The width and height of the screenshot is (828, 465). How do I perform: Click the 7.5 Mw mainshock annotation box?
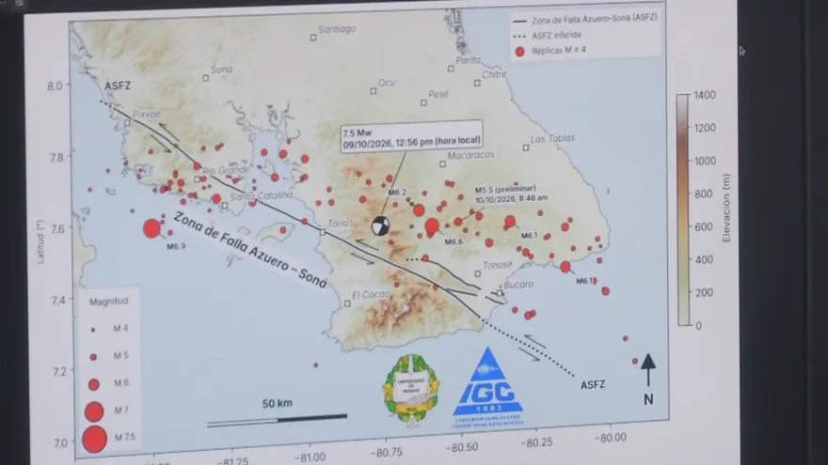(412, 136)
